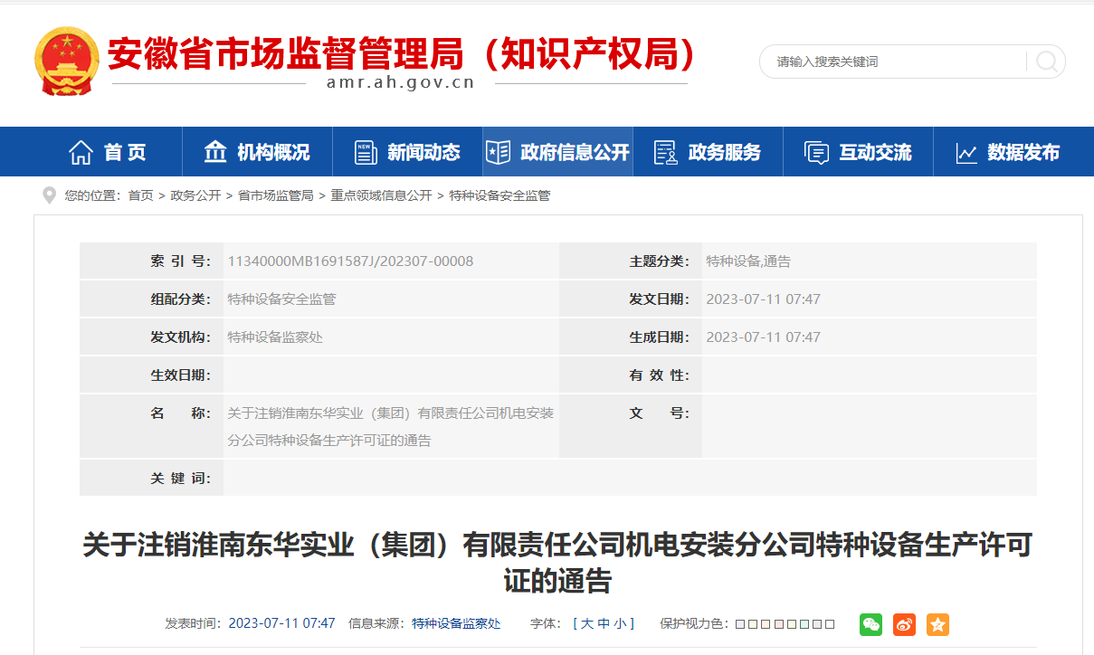Click the 发文日期 value 2023-07-11 07:47
The width and height of the screenshot is (1094, 655).
pos(763,299)
